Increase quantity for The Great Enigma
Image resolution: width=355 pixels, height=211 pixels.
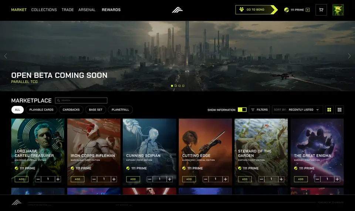click(337, 179)
